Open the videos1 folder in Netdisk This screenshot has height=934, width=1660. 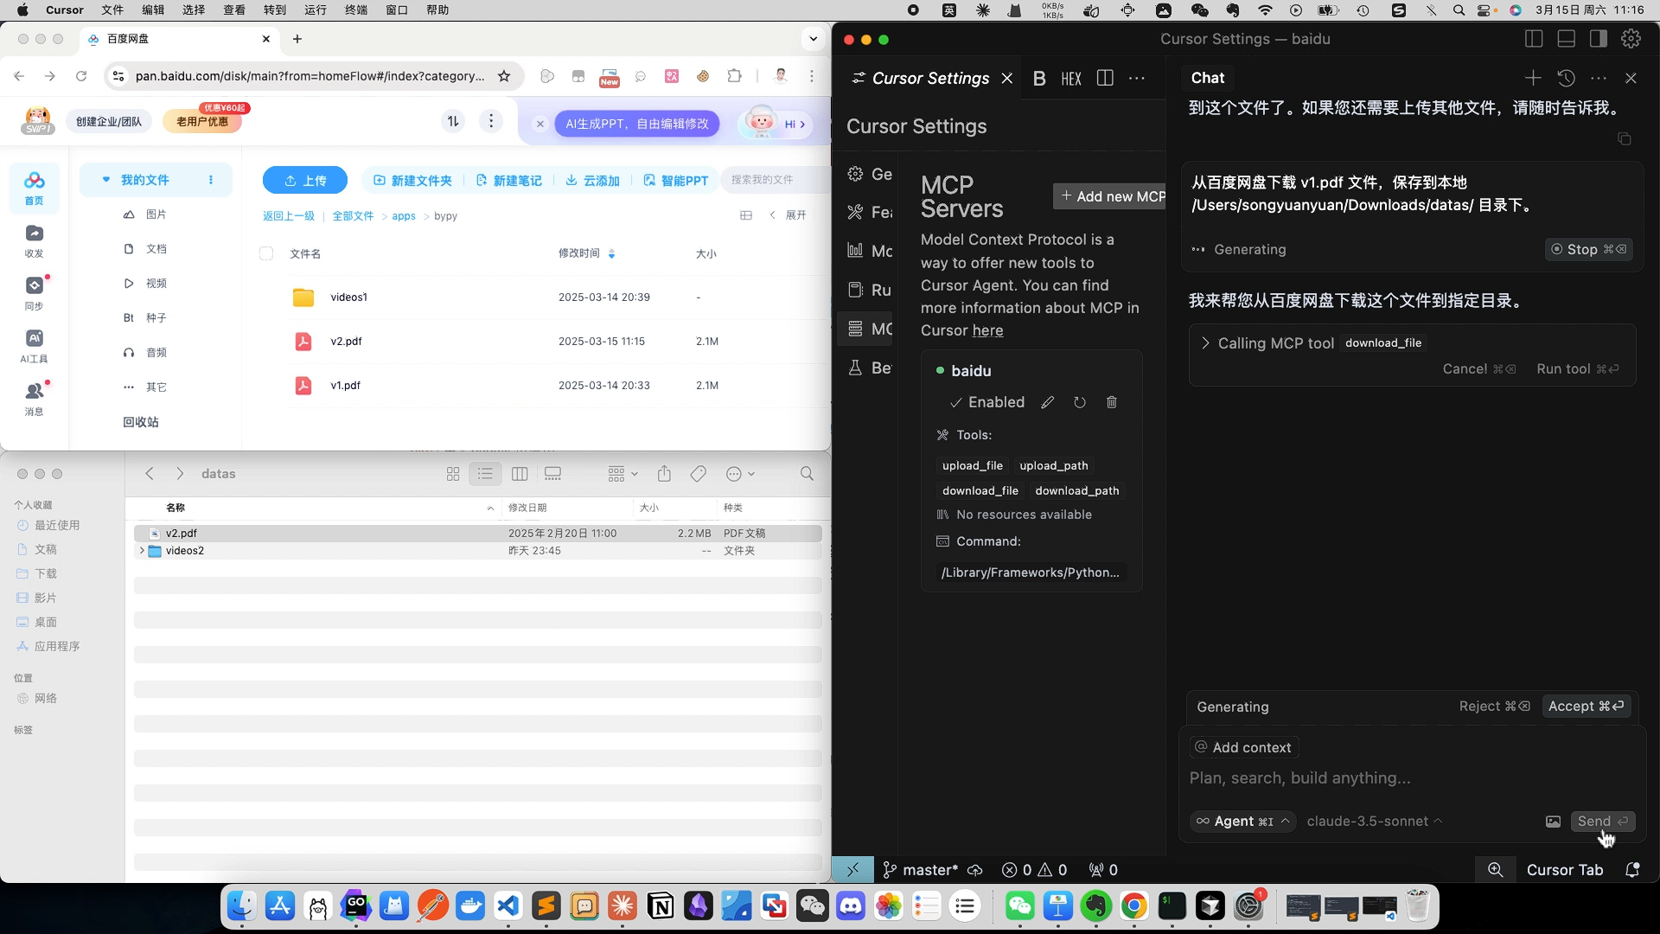(x=348, y=297)
